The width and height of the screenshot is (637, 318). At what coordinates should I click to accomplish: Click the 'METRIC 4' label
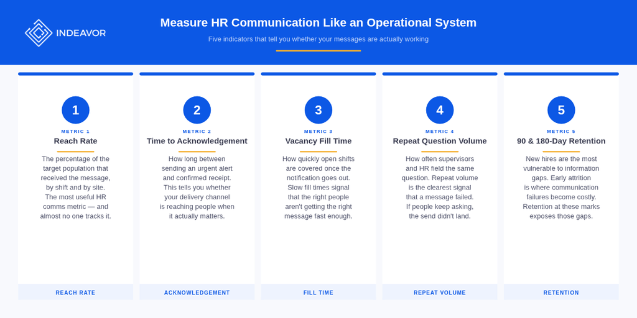click(440, 132)
